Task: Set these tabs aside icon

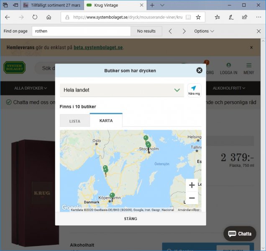Action: (x=15, y=5)
